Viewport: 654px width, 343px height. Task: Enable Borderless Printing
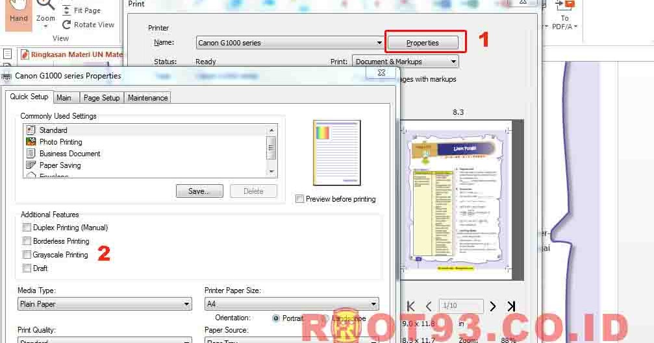coord(27,241)
